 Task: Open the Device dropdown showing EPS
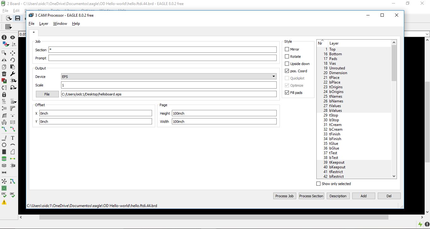tap(169, 77)
